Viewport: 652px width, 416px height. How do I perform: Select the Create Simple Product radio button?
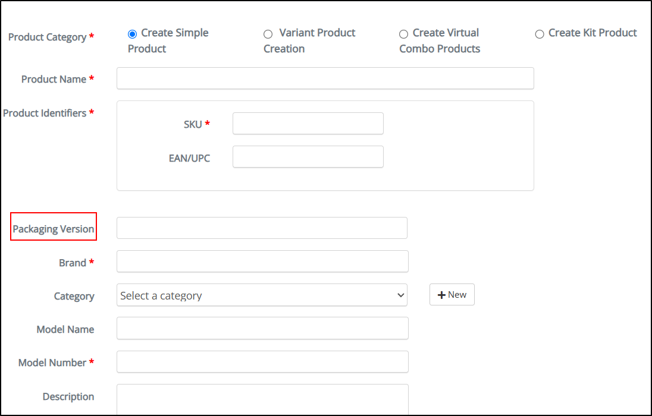[132, 34]
